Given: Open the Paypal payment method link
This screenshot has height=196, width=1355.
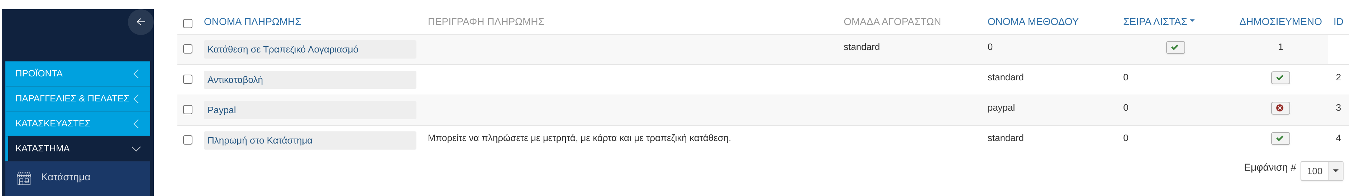Looking at the screenshot, I should 221,110.
